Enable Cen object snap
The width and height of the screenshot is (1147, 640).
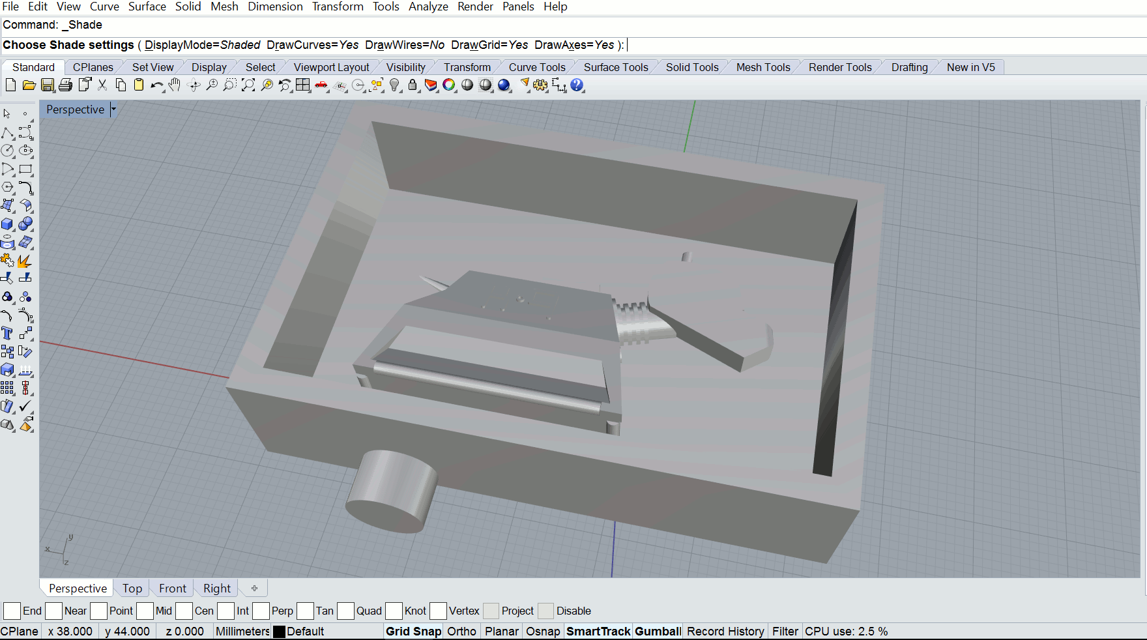tap(184, 611)
